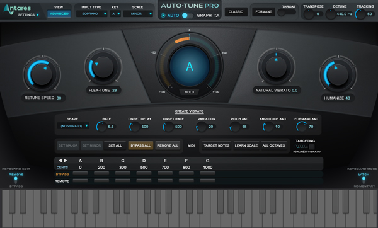
Task: Toggle Remove for note D
Action: [x=144, y=180]
